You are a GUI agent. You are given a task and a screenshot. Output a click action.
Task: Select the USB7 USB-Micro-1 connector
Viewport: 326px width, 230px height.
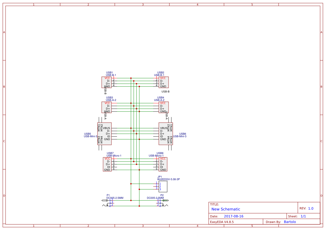point(107,164)
